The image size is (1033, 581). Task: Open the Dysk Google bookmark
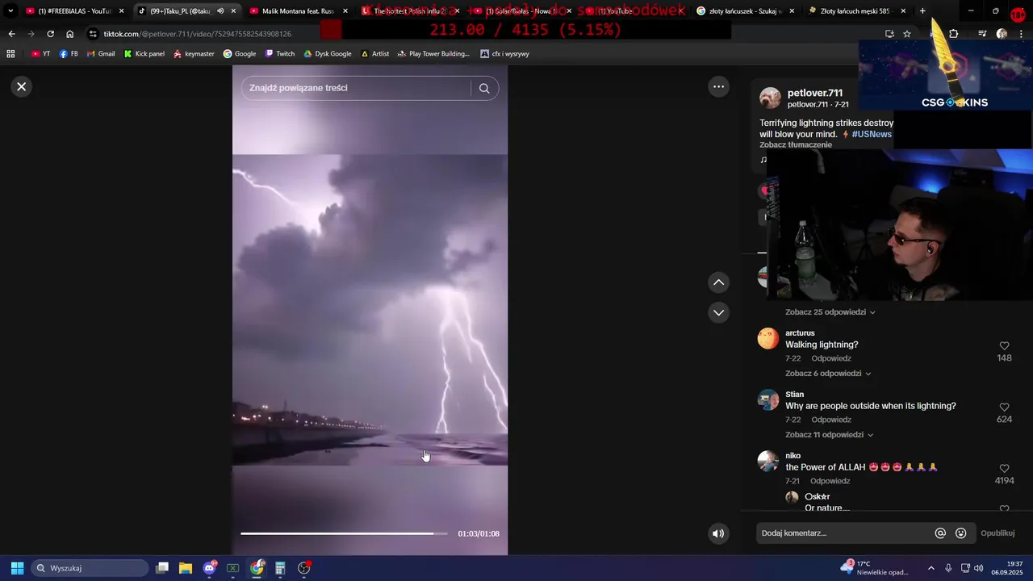pyautogui.click(x=328, y=54)
